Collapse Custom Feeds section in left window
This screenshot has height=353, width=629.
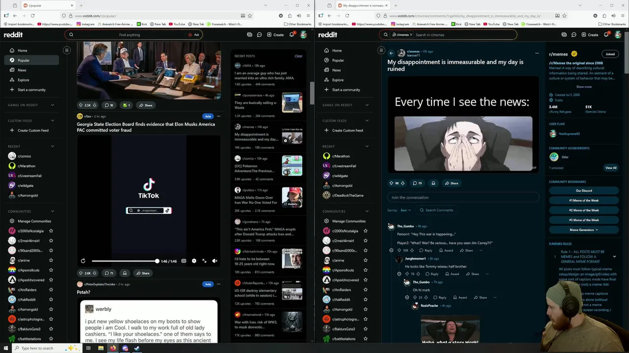pyautogui.click(x=53, y=121)
